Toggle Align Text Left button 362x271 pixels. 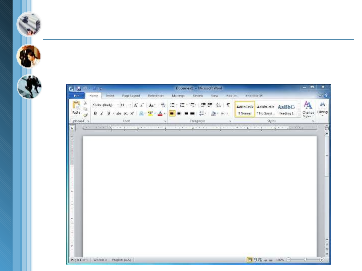coord(172,113)
